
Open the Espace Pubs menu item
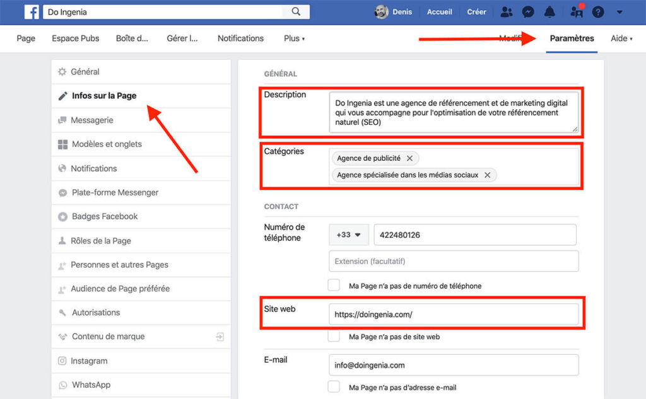pos(75,38)
